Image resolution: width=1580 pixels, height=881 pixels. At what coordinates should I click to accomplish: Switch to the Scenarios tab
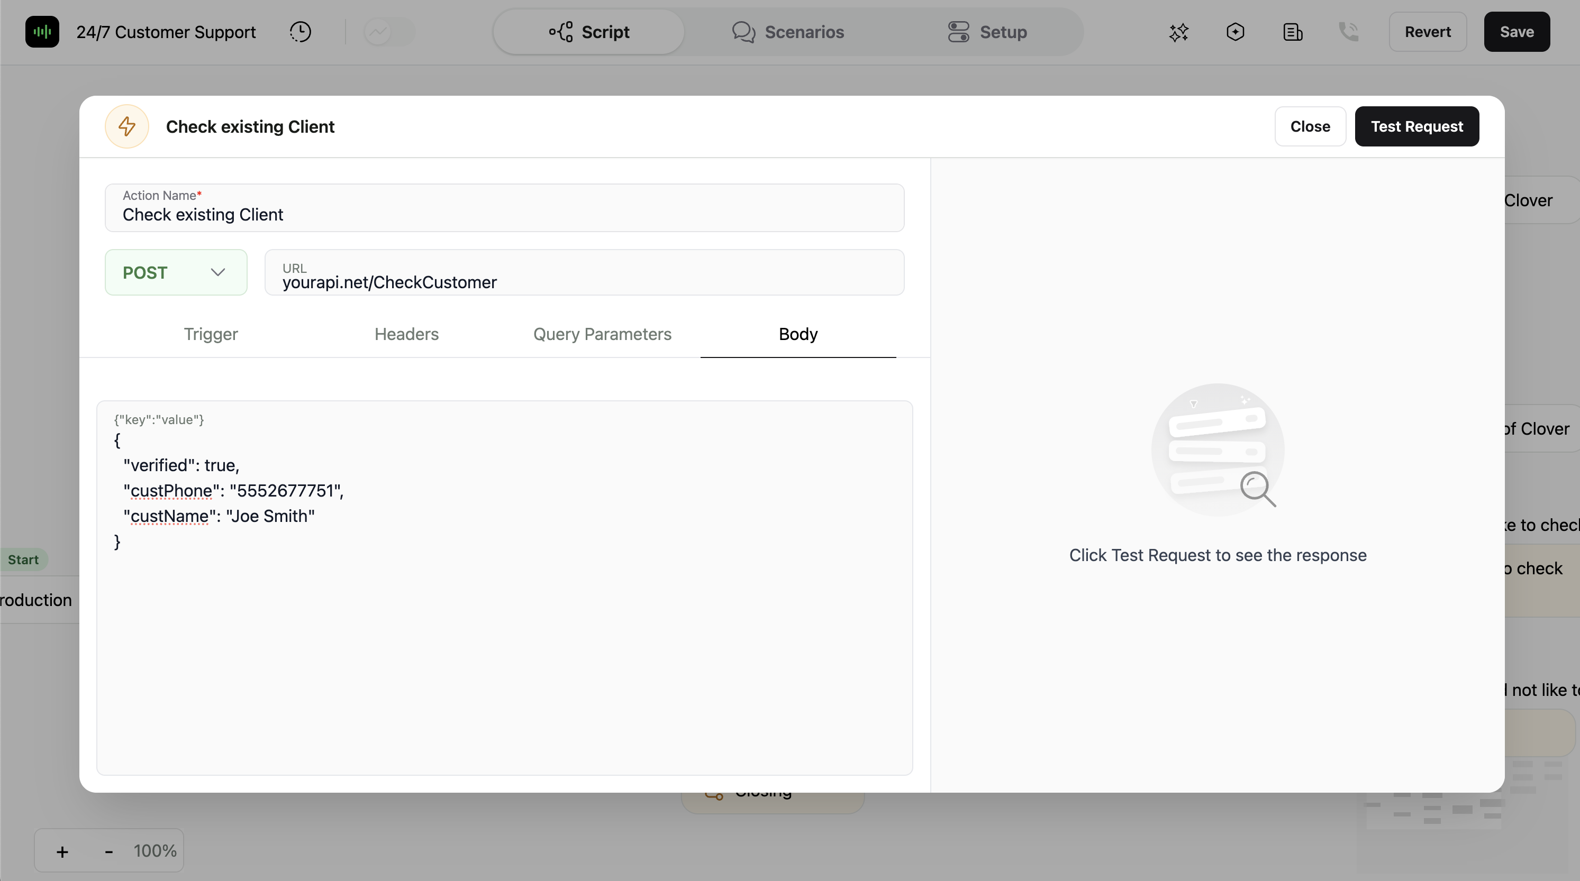787,32
